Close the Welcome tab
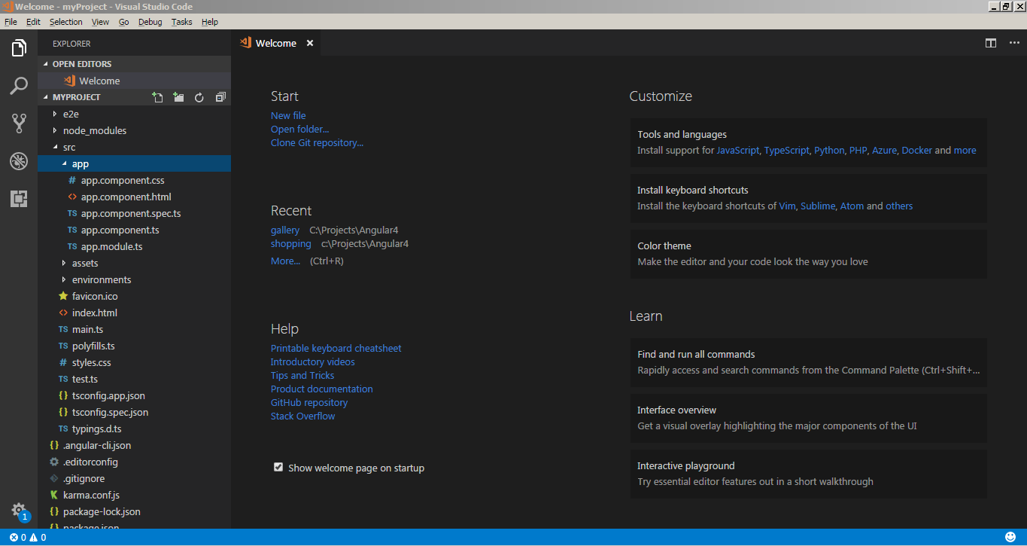Image resolution: width=1027 pixels, height=546 pixels. pyautogui.click(x=310, y=43)
